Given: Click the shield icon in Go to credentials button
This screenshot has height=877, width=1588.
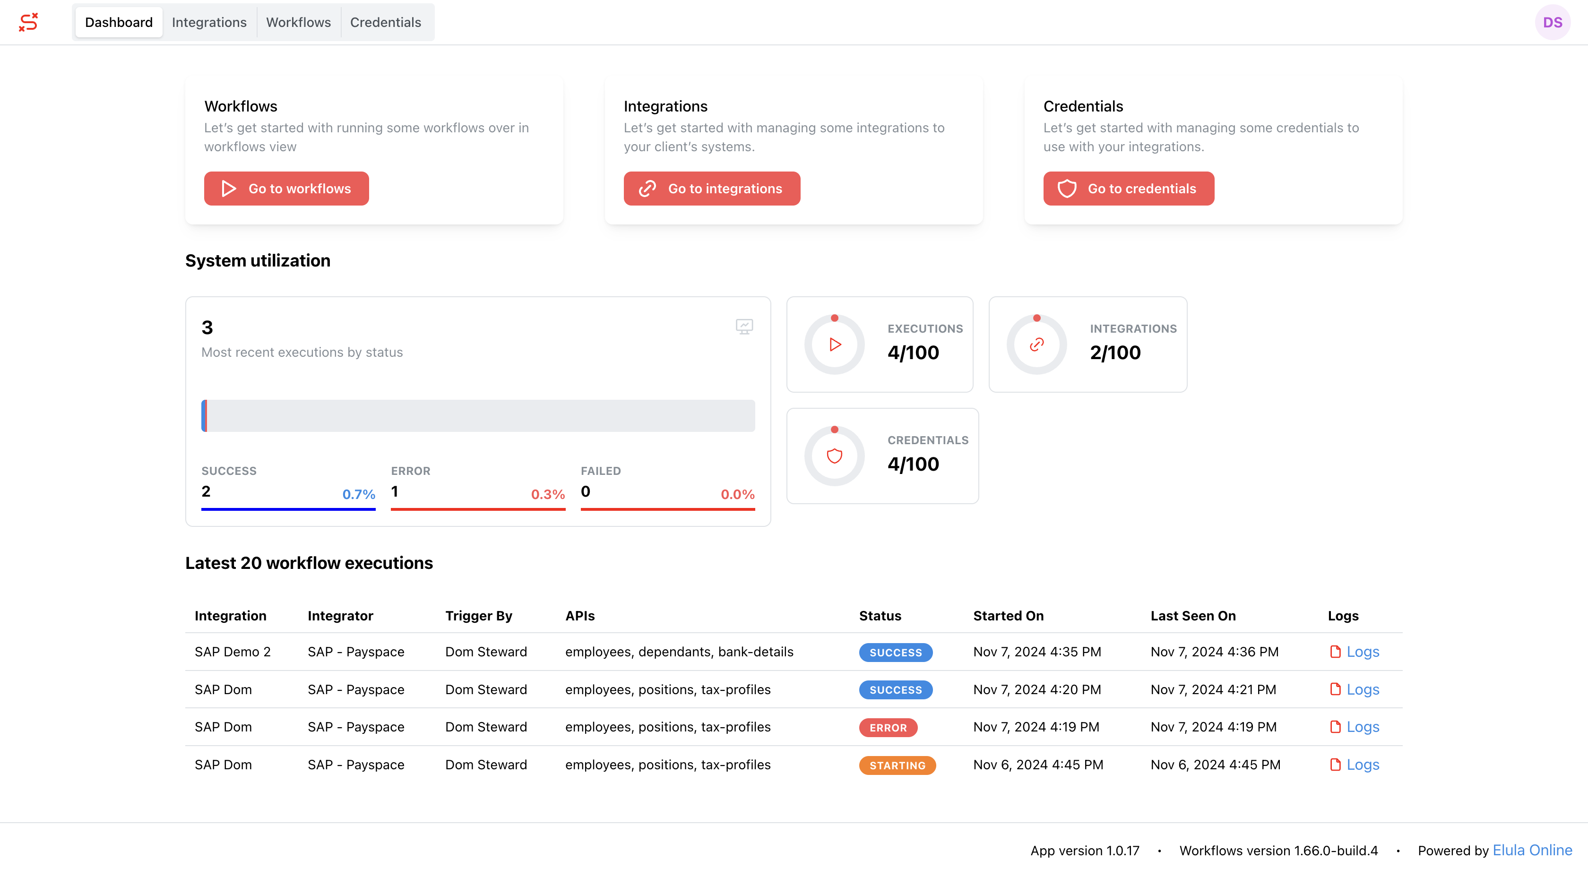Looking at the screenshot, I should [x=1068, y=188].
